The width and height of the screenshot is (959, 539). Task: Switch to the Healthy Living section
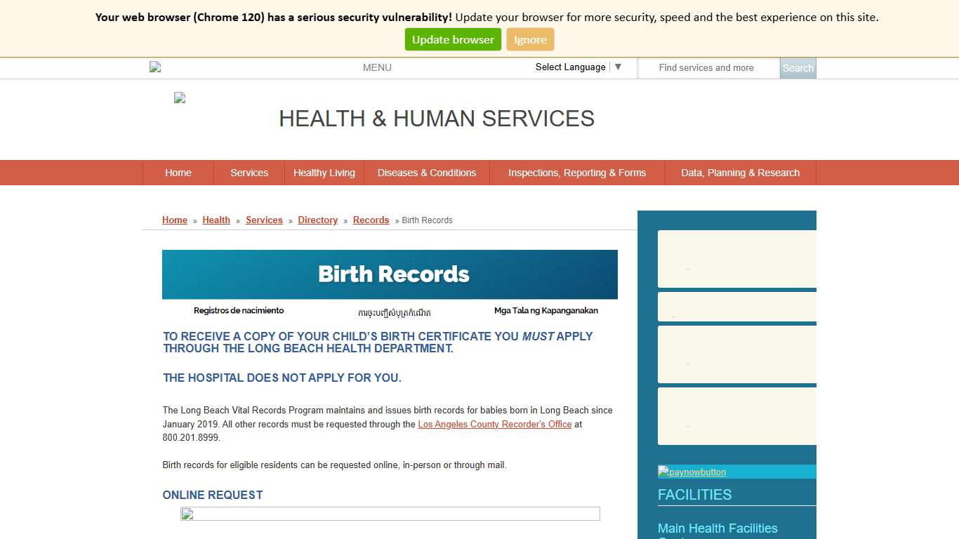[324, 173]
